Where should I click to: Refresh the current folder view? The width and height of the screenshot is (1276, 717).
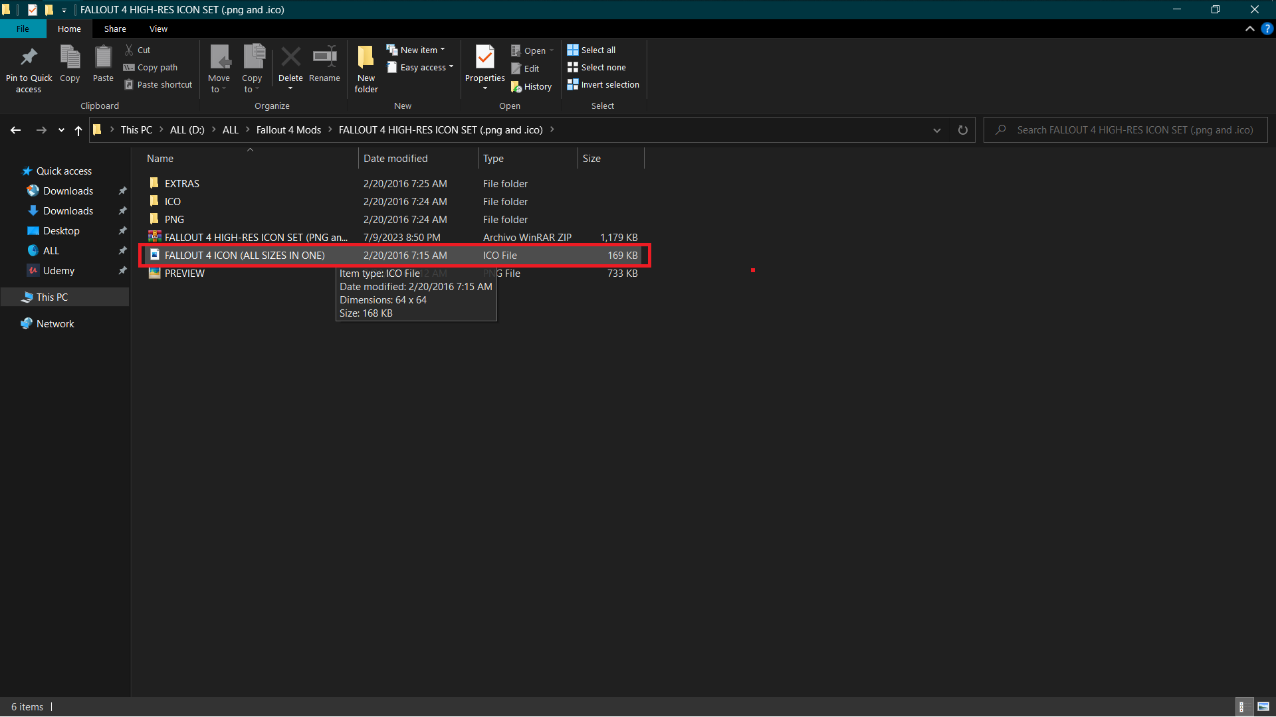(x=962, y=130)
